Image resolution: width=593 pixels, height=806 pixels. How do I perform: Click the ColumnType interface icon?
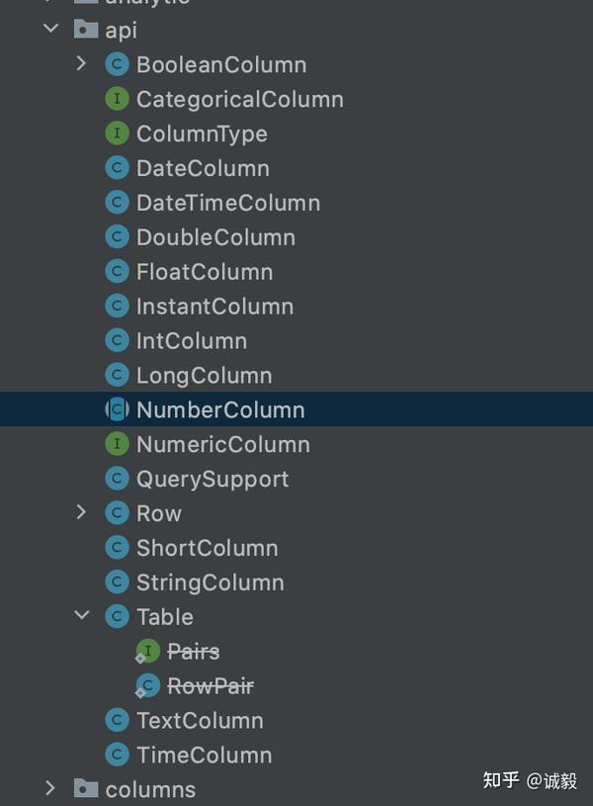click(x=118, y=134)
